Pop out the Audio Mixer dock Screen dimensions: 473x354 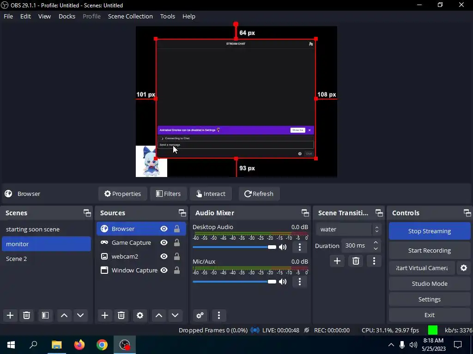[x=305, y=213]
